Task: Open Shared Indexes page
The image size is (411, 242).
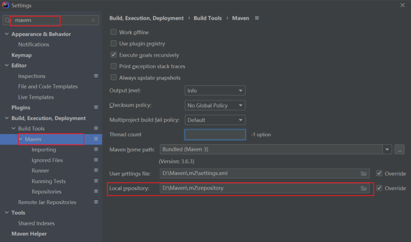Action: click(36, 223)
